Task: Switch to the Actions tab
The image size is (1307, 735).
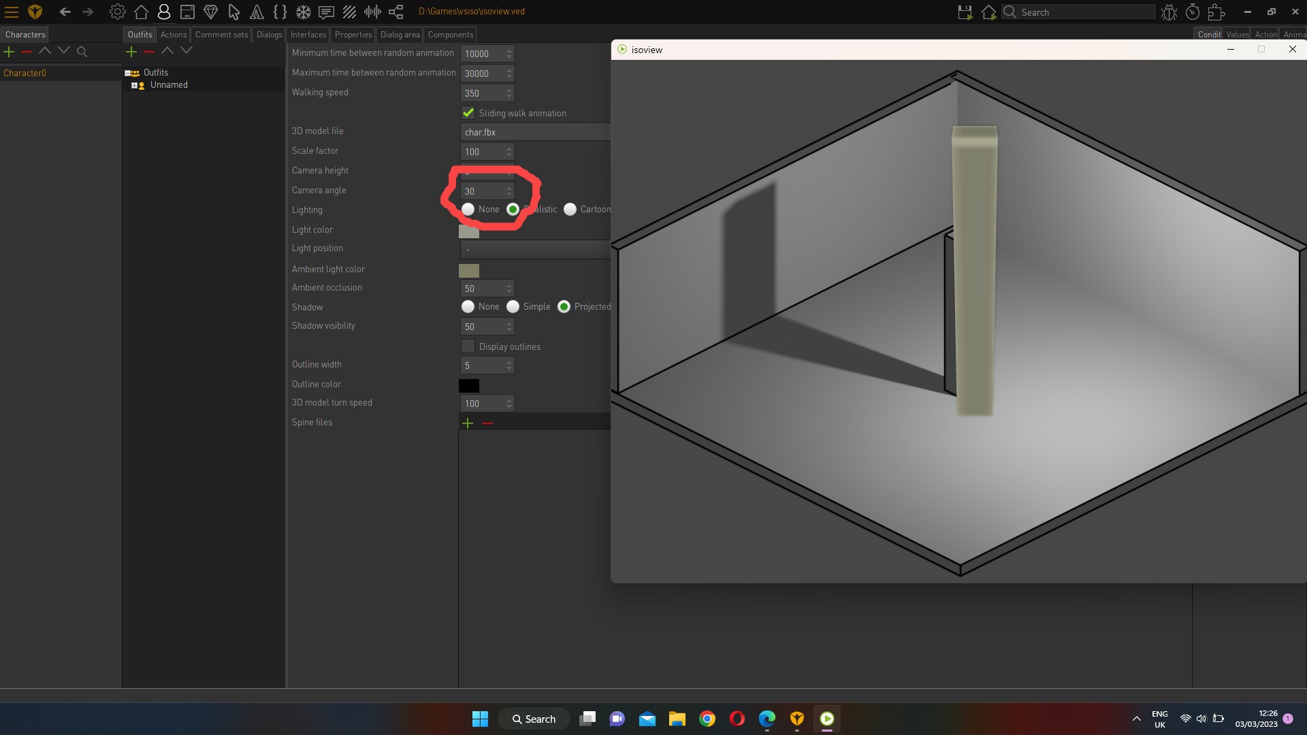Action: tap(173, 34)
